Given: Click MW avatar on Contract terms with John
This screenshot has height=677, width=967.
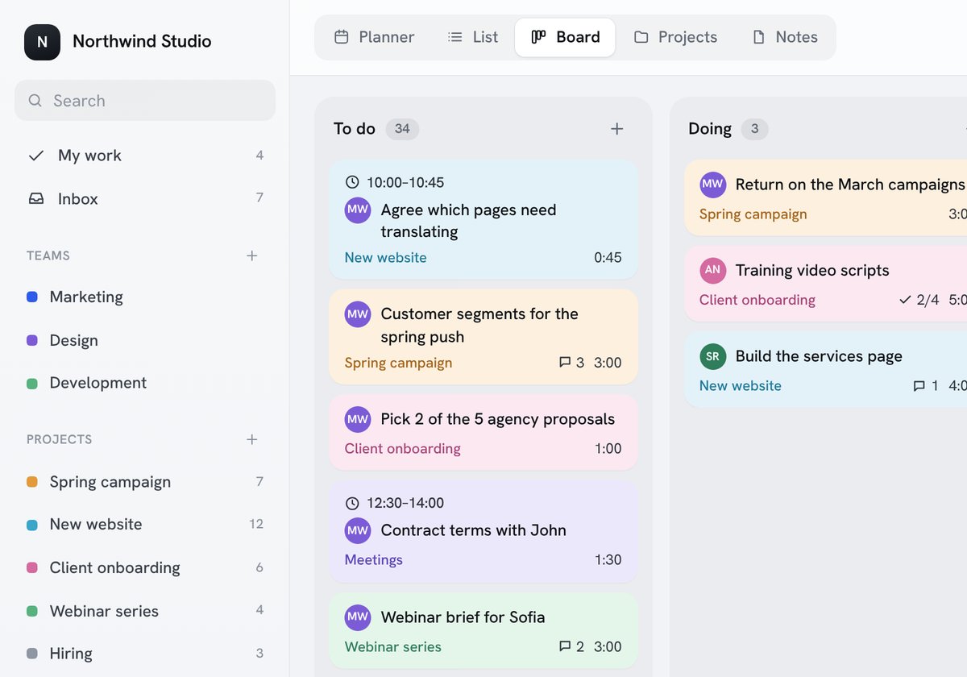Looking at the screenshot, I should tap(358, 530).
